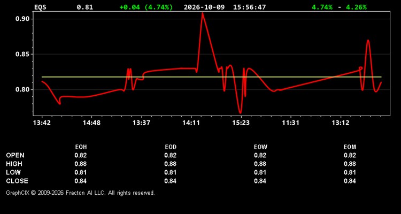Image resolution: width=401 pixels, height=214 pixels.
Task: Click the LOW value under EOW
Action: point(260,172)
